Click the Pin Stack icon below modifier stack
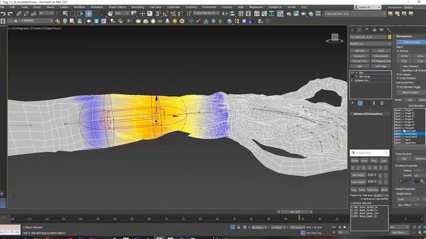Screen dimensions: 426x239 coord(353,104)
